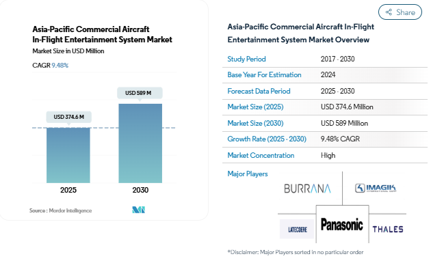Click the Thales logo
Viewport: 431px width, 263px height.
coord(388,230)
